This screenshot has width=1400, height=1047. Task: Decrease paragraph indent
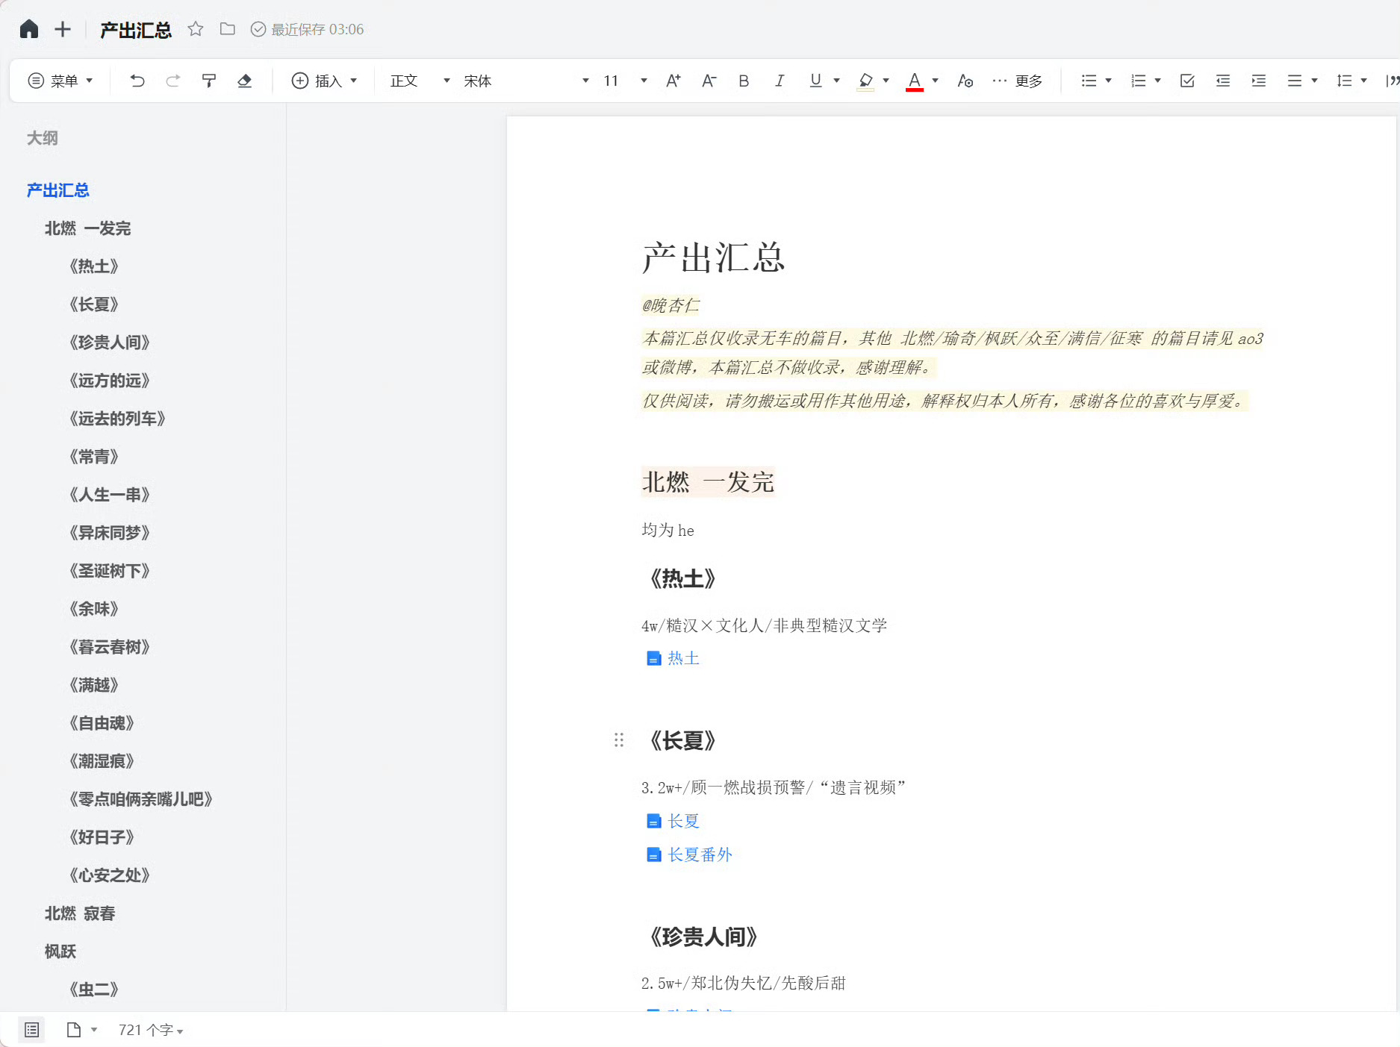tap(1223, 81)
